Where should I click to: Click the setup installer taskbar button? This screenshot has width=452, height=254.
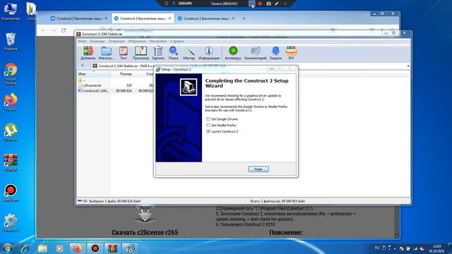(130, 248)
